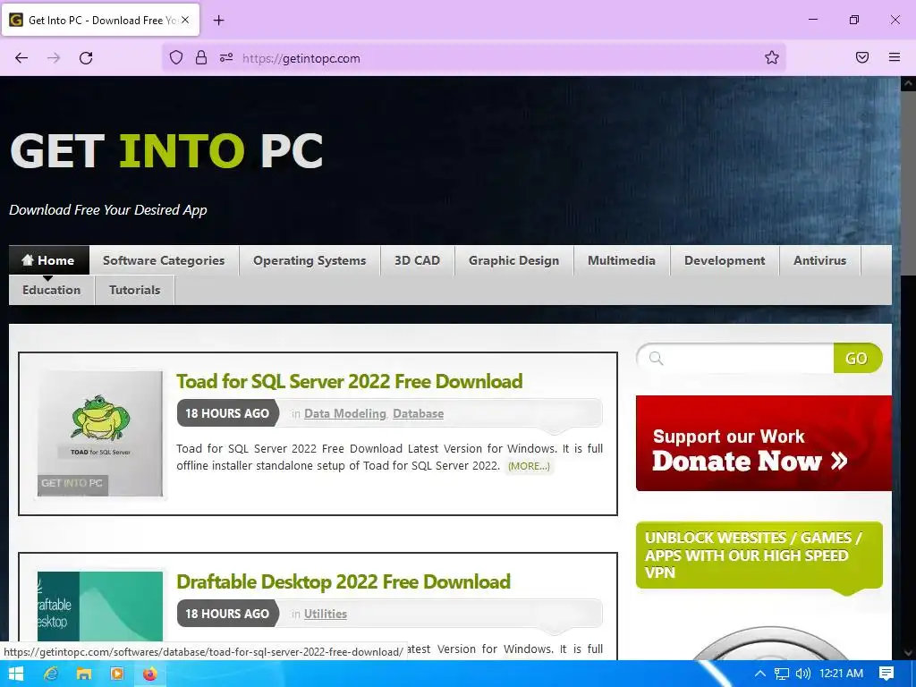
Task: Click the padlock site security icon
Action: tap(201, 57)
